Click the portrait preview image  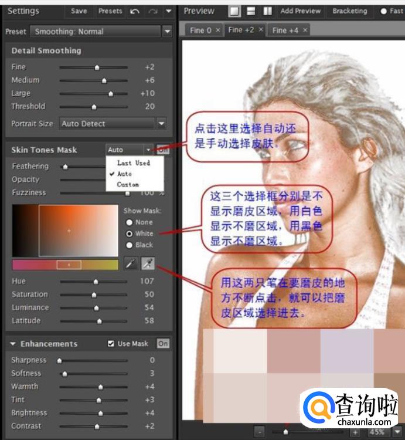point(294,230)
